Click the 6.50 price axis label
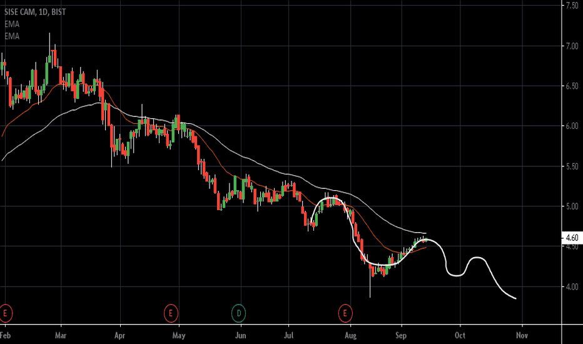 (572, 86)
